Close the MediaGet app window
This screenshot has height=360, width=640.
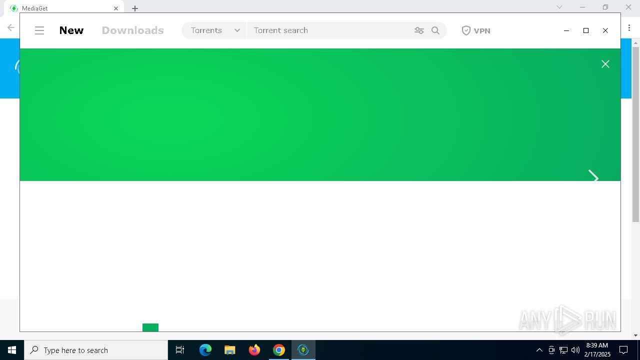pos(605,30)
